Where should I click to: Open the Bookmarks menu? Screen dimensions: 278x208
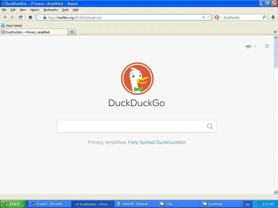[x=51, y=10]
